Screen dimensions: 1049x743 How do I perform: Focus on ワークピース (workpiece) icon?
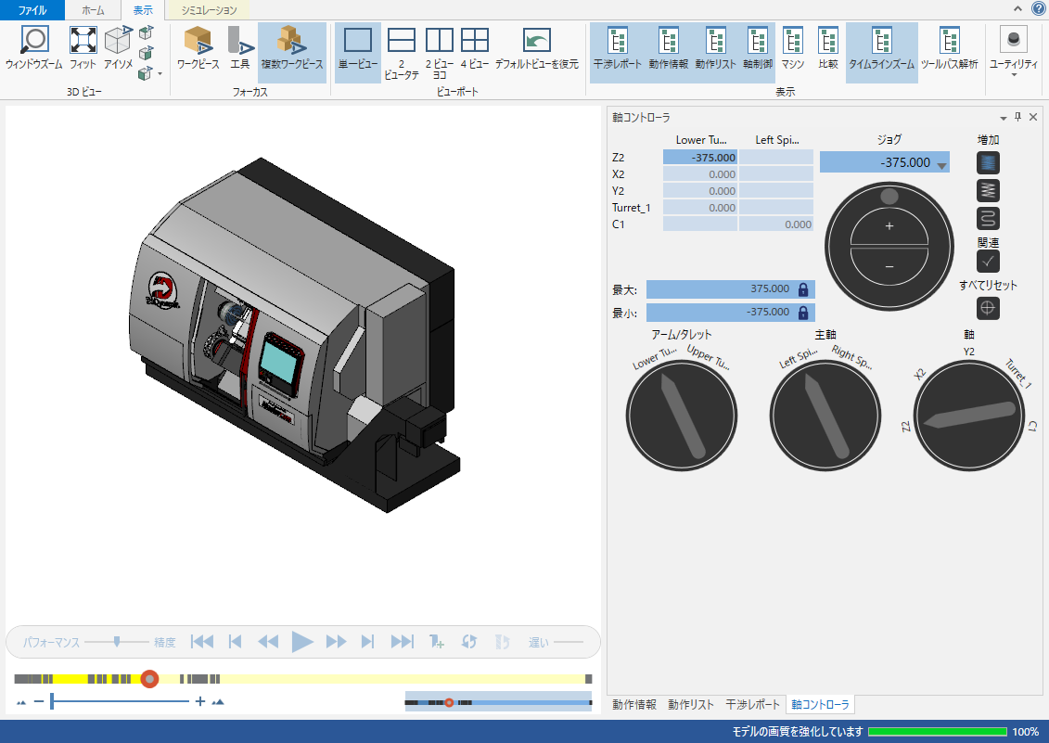(198, 42)
